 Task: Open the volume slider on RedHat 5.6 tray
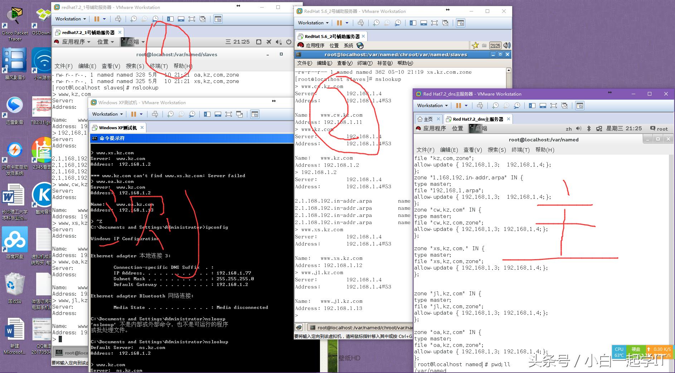point(506,45)
